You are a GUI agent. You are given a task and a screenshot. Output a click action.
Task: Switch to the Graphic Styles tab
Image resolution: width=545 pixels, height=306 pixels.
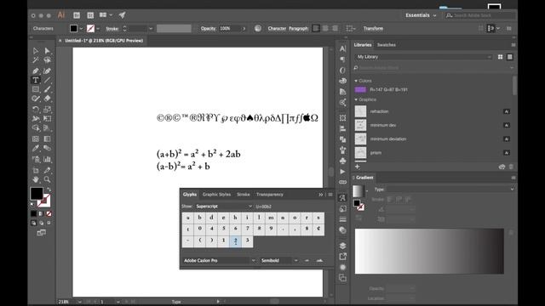click(x=216, y=195)
